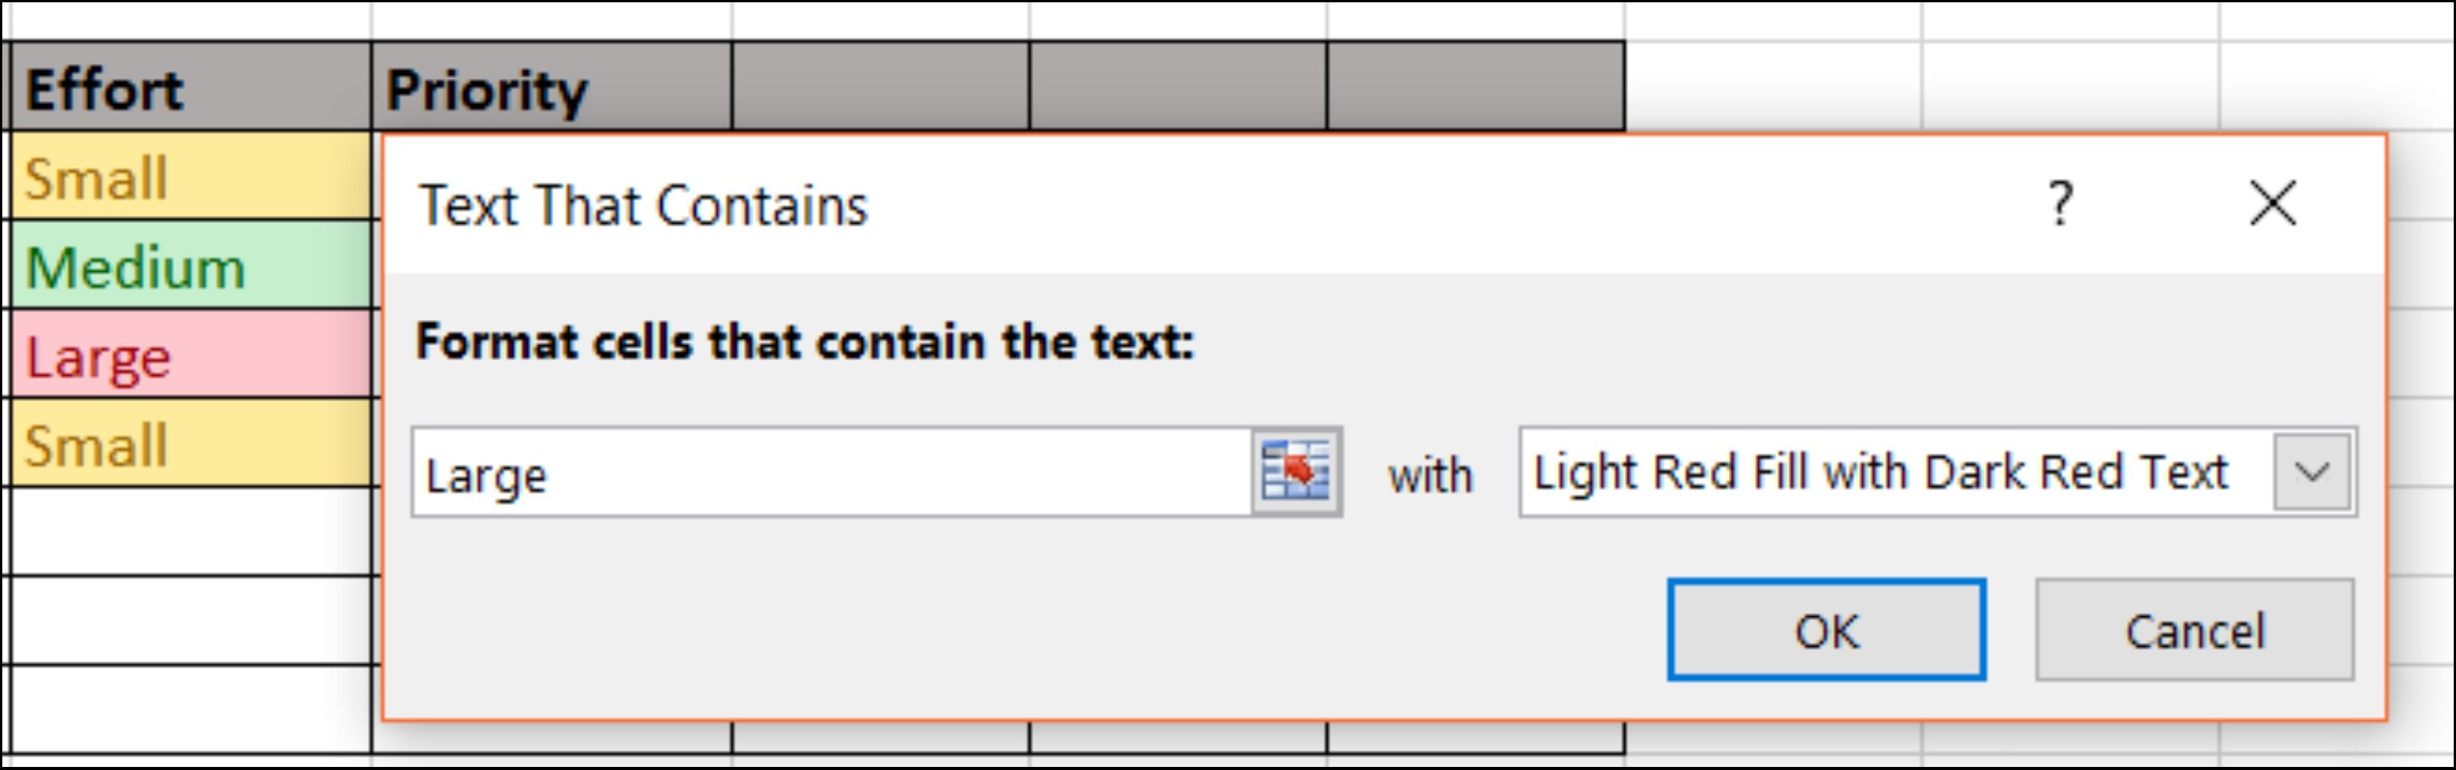The height and width of the screenshot is (770, 2456).
Task: Select the empty cell below the last Small
Action: (188, 532)
